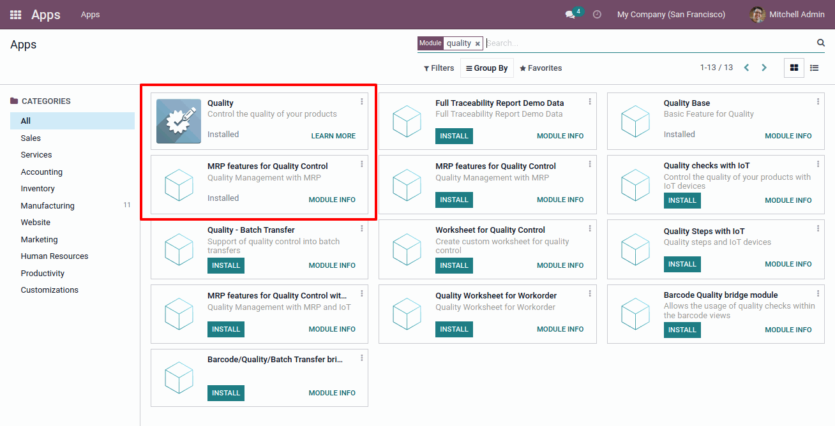
Task: Select the Services category
Action: coord(72,154)
